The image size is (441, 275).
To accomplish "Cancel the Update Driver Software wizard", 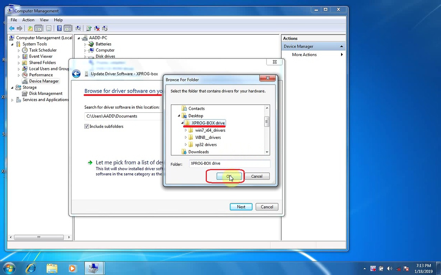I will coord(267,207).
